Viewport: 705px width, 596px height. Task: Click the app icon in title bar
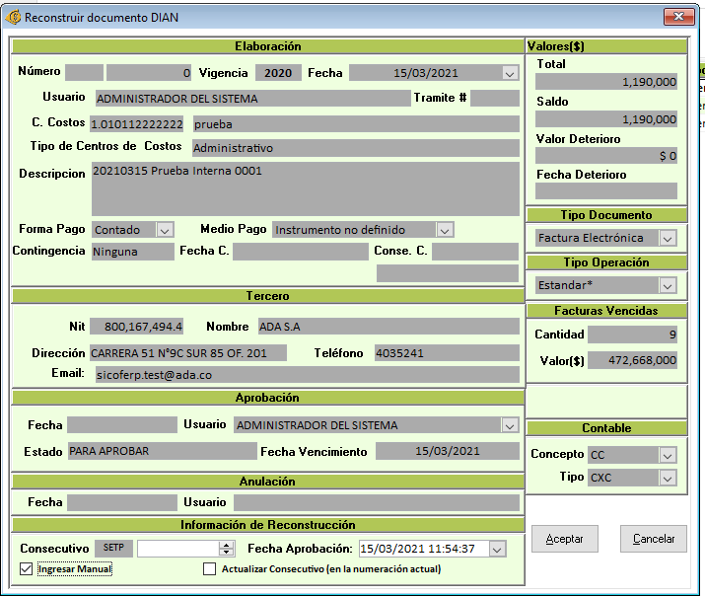pyautogui.click(x=13, y=18)
